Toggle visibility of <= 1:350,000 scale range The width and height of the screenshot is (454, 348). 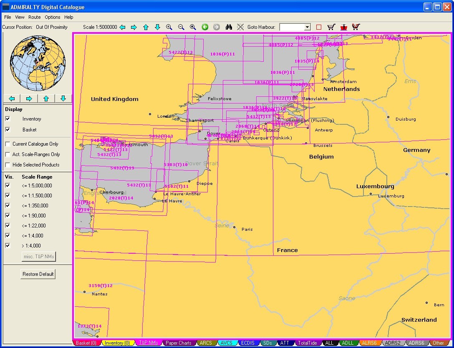pos(8,206)
